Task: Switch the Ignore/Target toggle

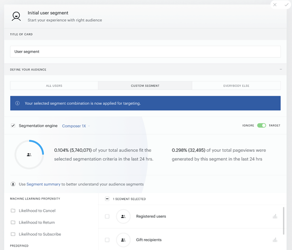Action: pyautogui.click(x=262, y=125)
